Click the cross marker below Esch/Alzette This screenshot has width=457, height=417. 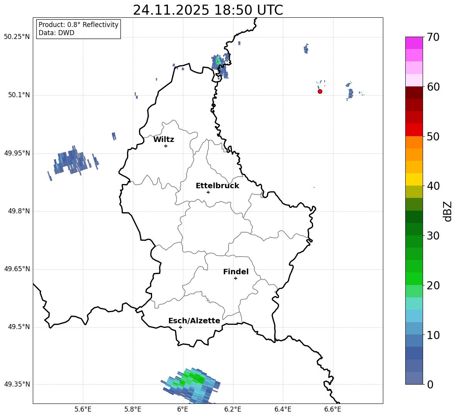coord(180,327)
